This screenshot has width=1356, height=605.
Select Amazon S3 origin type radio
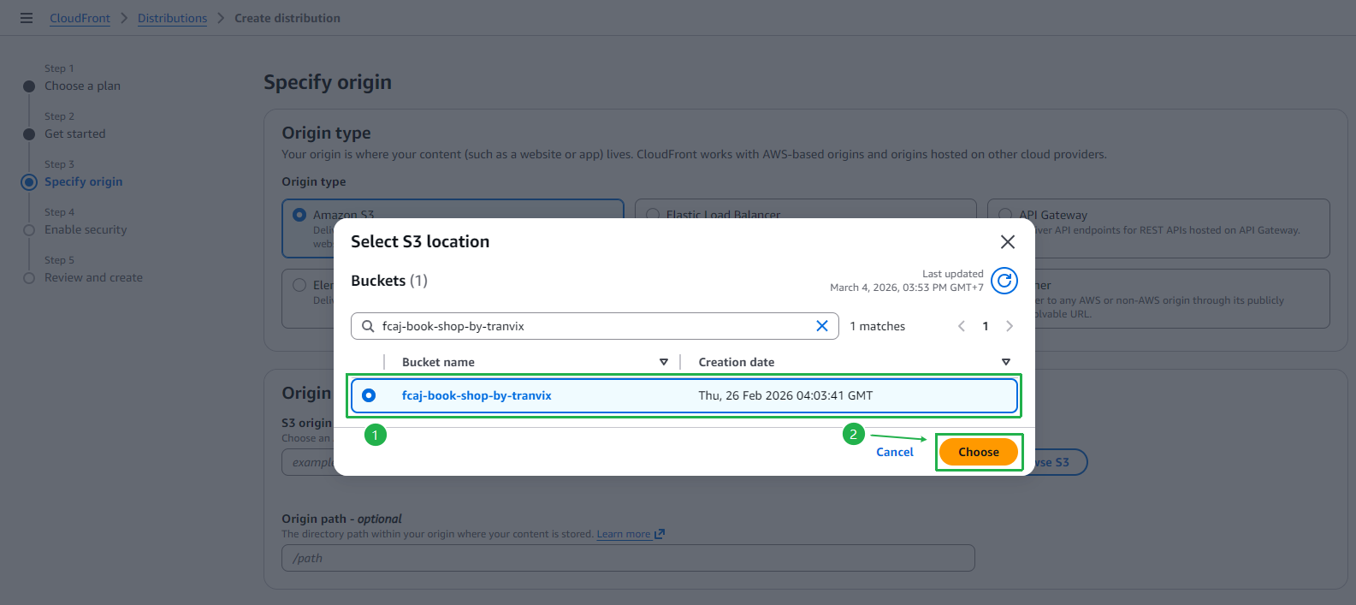click(x=299, y=215)
